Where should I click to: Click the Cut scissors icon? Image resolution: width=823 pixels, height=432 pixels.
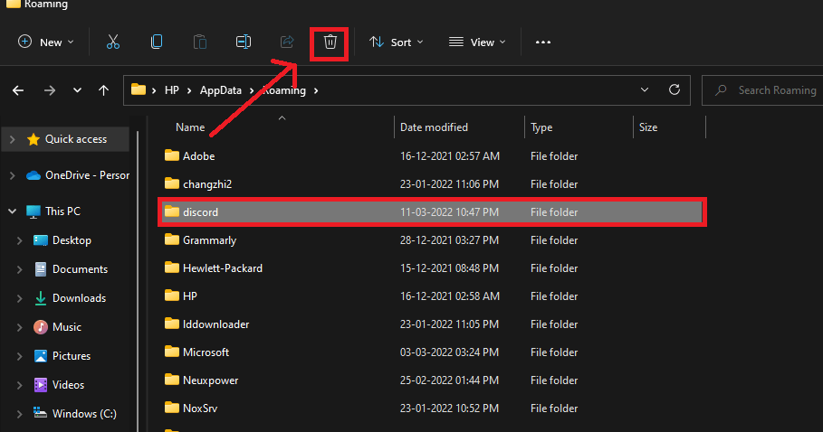[x=113, y=42]
